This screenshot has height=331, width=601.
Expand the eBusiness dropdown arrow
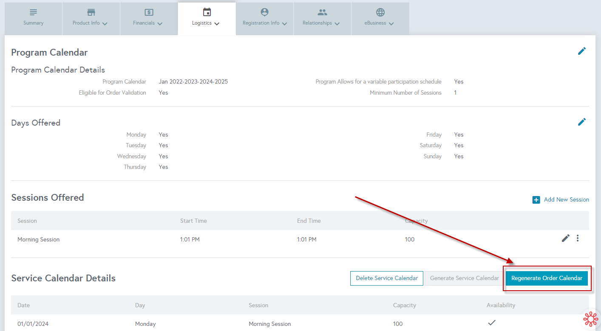point(391,24)
